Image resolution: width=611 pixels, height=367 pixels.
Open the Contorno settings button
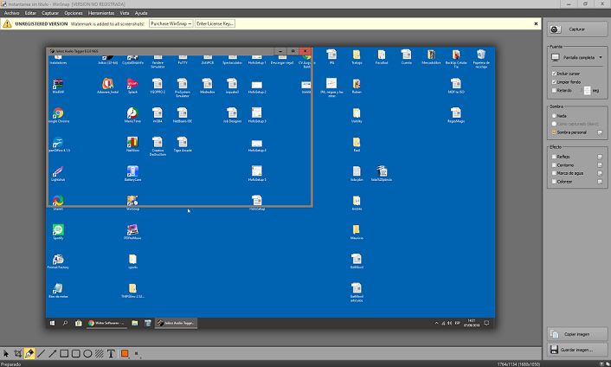click(600, 165)
